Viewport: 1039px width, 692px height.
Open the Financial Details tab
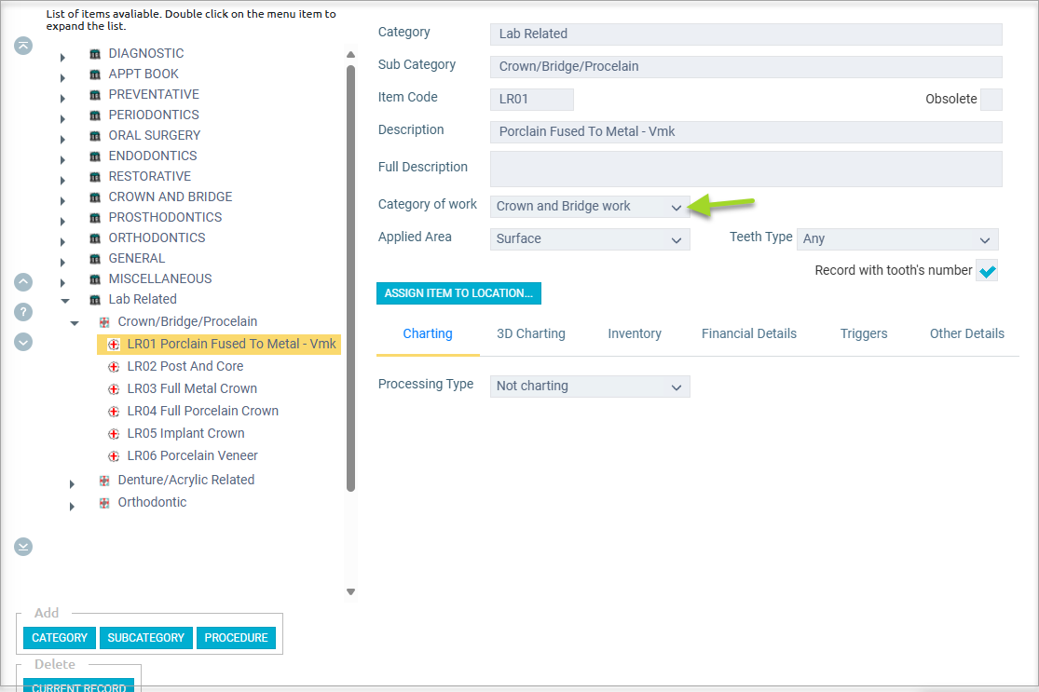coord(749,333)
